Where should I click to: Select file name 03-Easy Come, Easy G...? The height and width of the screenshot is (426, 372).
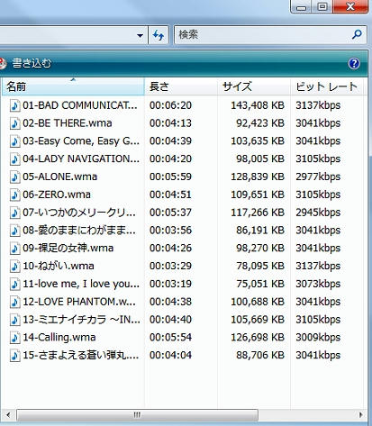(81, 141)
